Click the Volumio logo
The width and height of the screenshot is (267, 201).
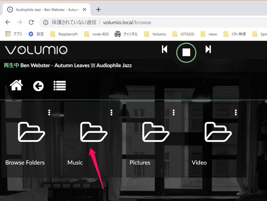36,50
